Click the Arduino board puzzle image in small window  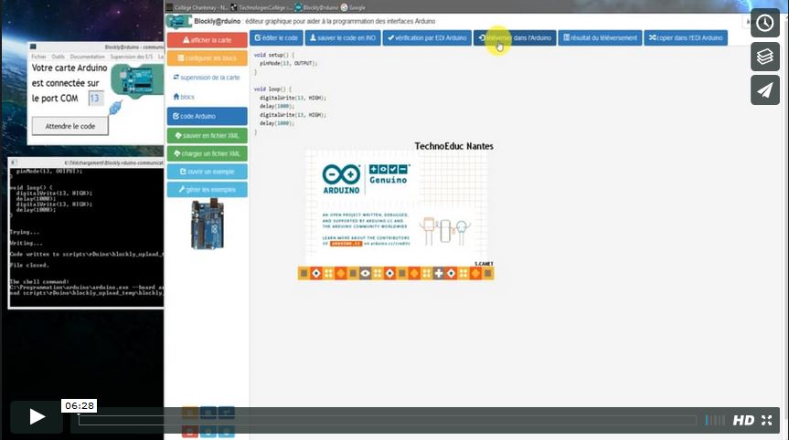(x=137, y=79)
